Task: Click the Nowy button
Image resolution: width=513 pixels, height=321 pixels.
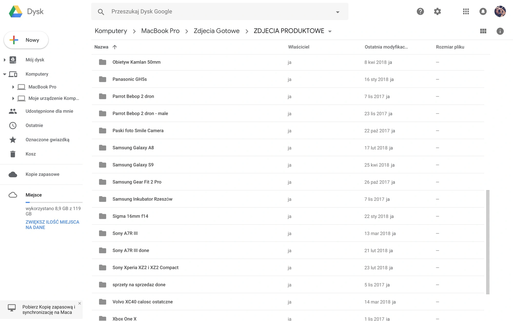Action: [26, 40]
